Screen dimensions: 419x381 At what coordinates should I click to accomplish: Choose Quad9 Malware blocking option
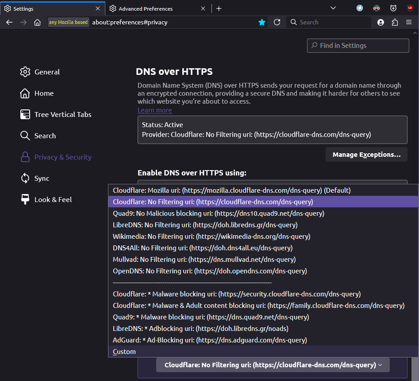(263, 317)
